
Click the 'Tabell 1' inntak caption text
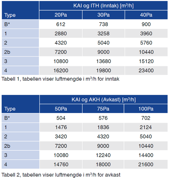(60, 79)
